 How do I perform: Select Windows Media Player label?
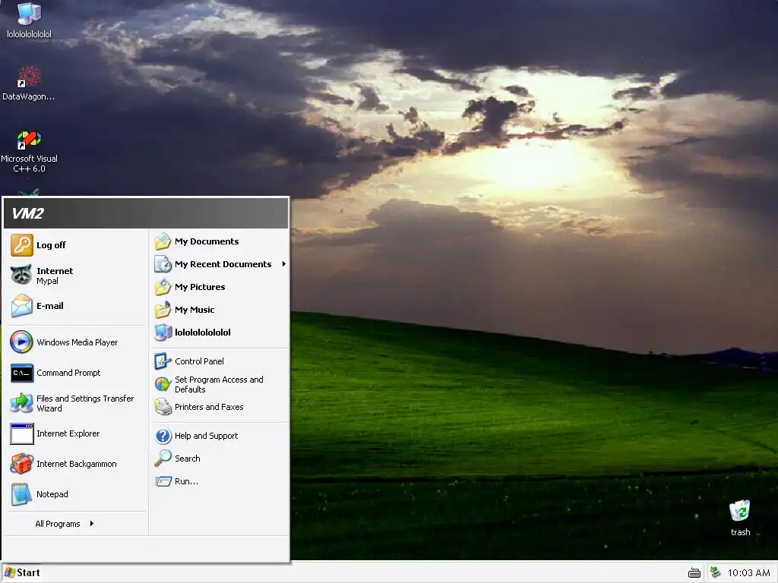[x=77, y=342]
